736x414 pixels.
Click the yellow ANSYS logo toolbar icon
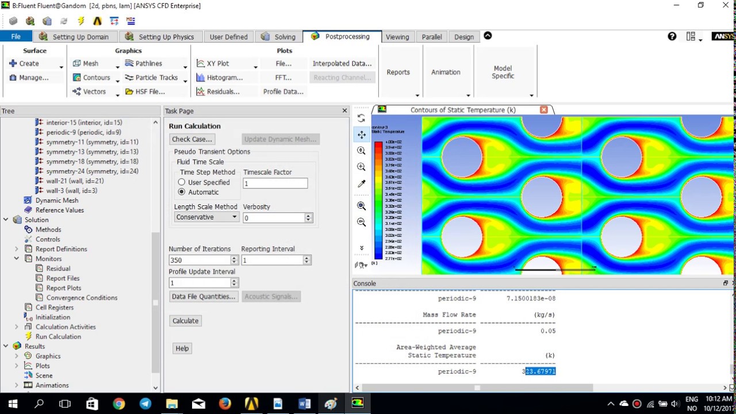point(97,21)
